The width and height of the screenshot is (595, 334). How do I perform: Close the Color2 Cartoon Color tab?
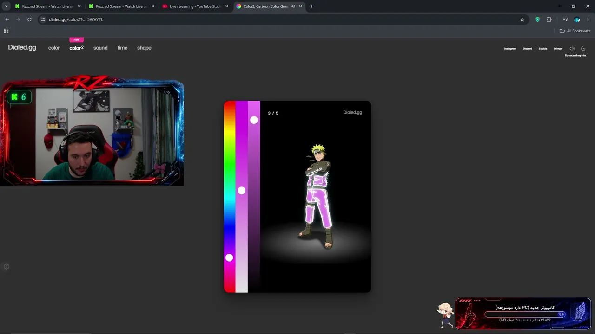(301, 6)
